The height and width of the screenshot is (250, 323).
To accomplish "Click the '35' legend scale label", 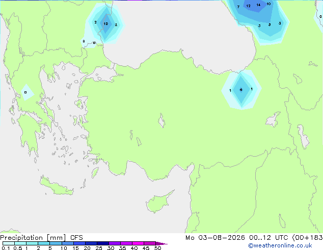I will 122,248.
